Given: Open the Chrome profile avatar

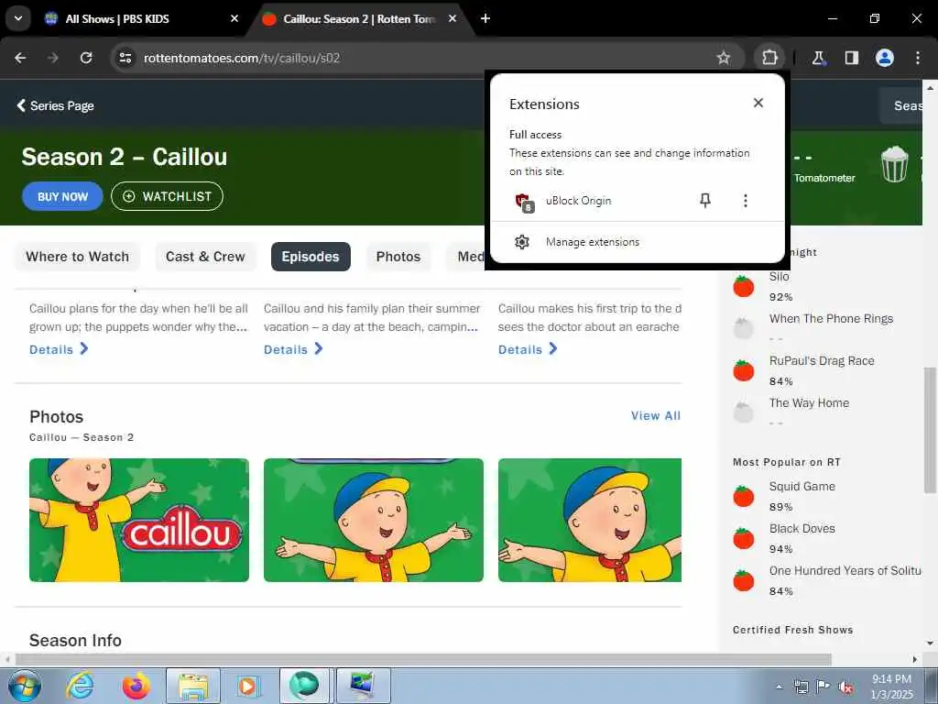Looking at the screenshot, I should click(x=885, y=58).
